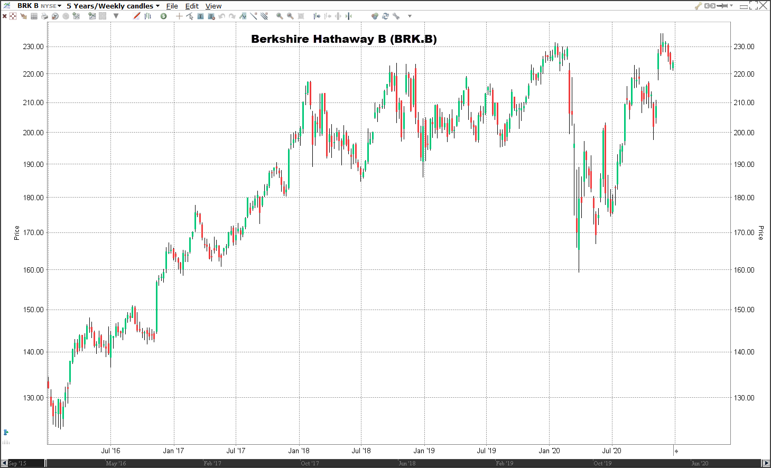Open the View menu
This screenshot has width=771, height=468.
tap(213, 6)
